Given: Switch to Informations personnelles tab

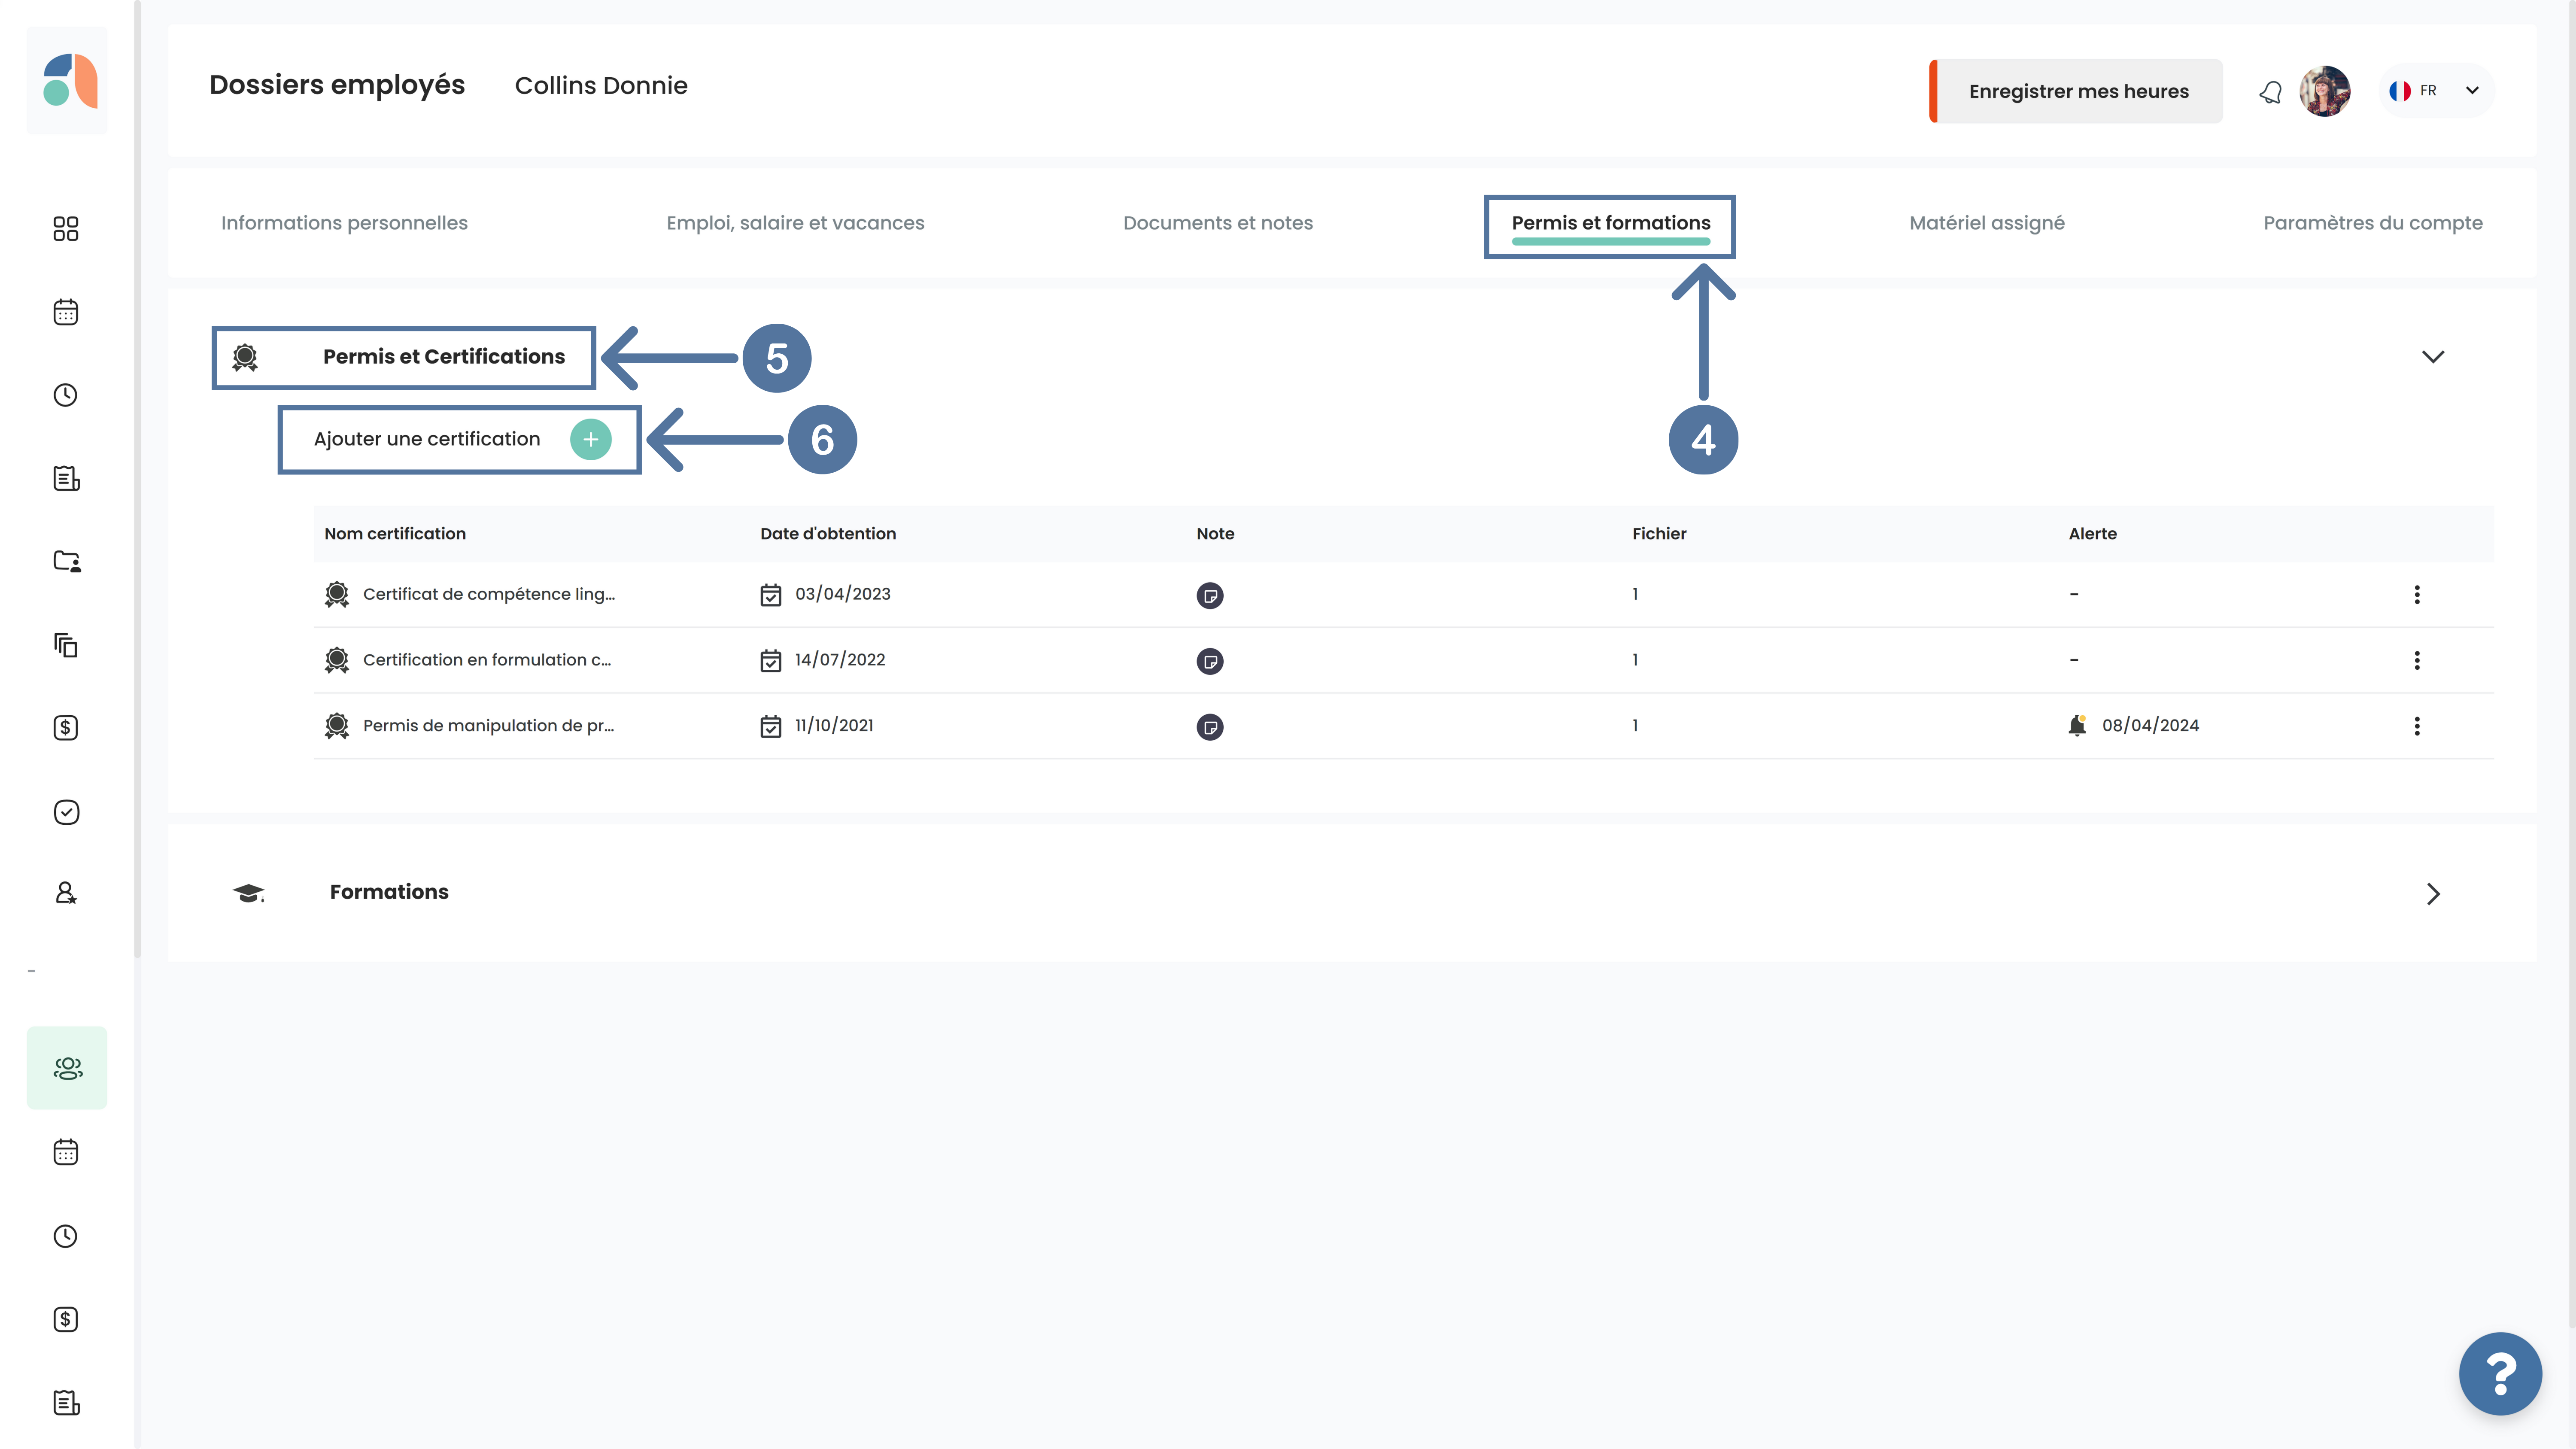Looking at the screenshot, I should point(344,223).
